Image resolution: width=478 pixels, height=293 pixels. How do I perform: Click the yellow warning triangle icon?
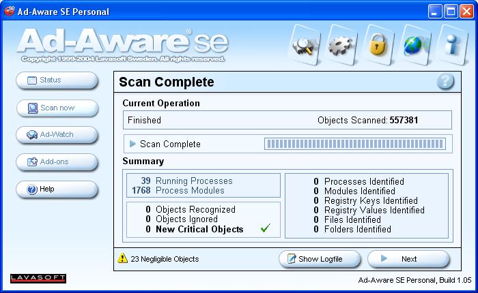pyautogui.click(x=122, y=258)
